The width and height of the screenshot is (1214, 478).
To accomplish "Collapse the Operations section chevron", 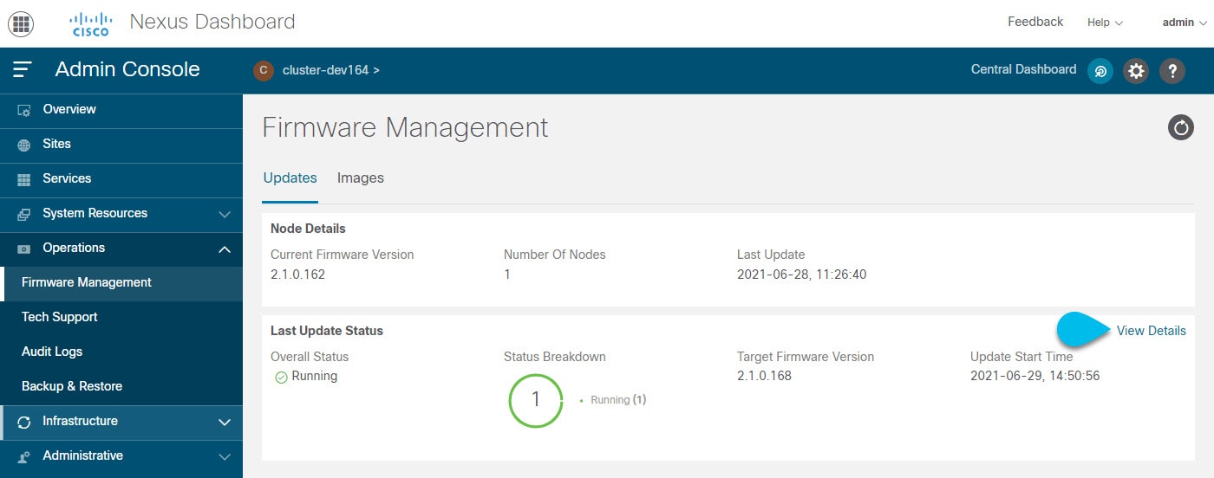I will click(225, 249).
